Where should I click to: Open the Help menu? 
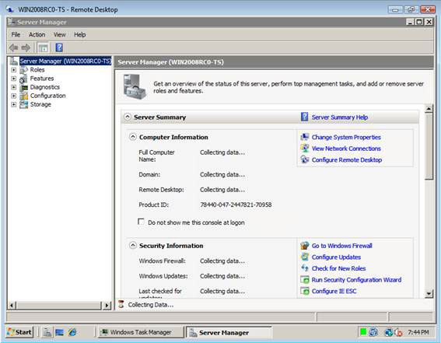80,34
